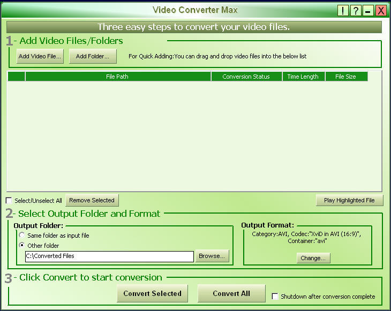The width and height of the screenshot is (391, 311).
Task: Sort list by File Path column header
Action: click(x=117, y=77)
